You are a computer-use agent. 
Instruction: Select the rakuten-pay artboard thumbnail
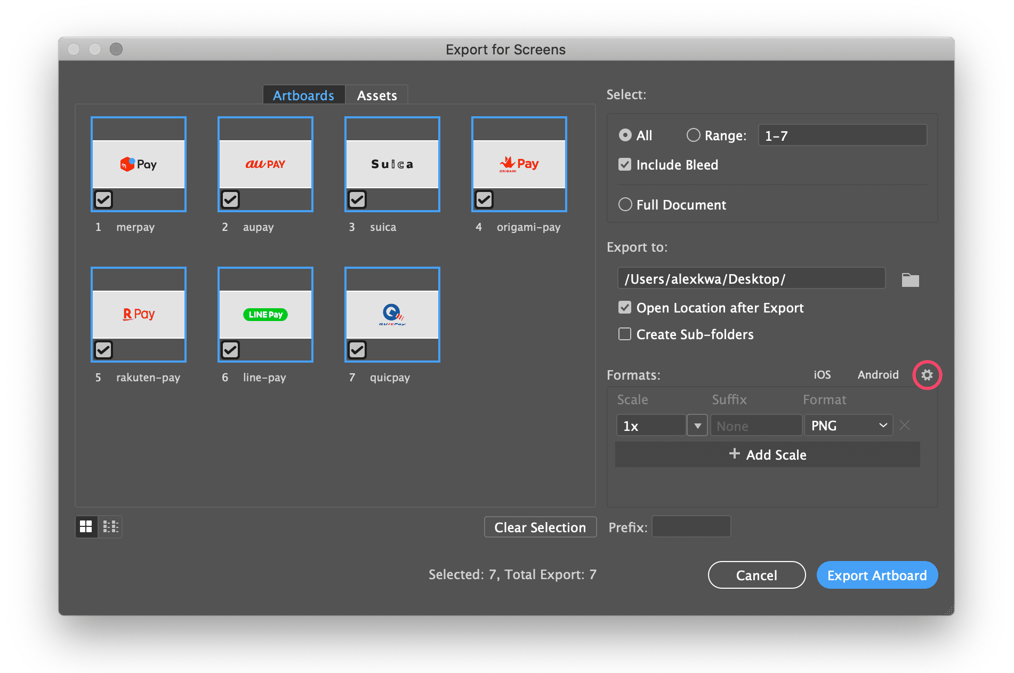(x=139, y=315)
